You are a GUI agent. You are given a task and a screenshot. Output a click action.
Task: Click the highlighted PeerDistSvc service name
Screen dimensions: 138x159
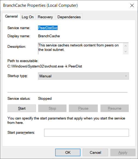(x=48, y=28)
